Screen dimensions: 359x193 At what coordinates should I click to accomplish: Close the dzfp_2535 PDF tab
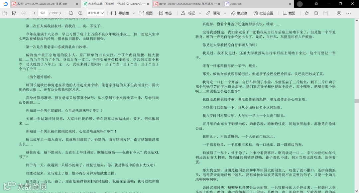pyautogui.click(x=219, y=4)
